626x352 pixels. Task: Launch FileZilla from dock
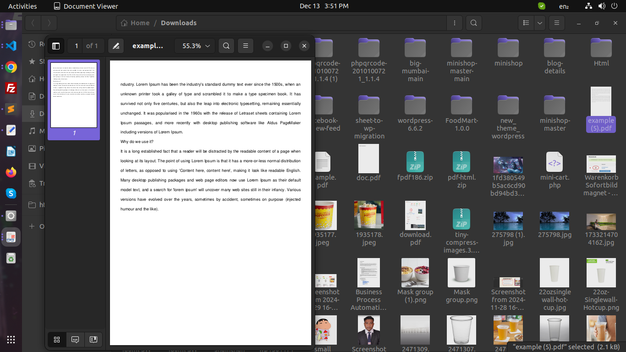[x=11, y=88]
